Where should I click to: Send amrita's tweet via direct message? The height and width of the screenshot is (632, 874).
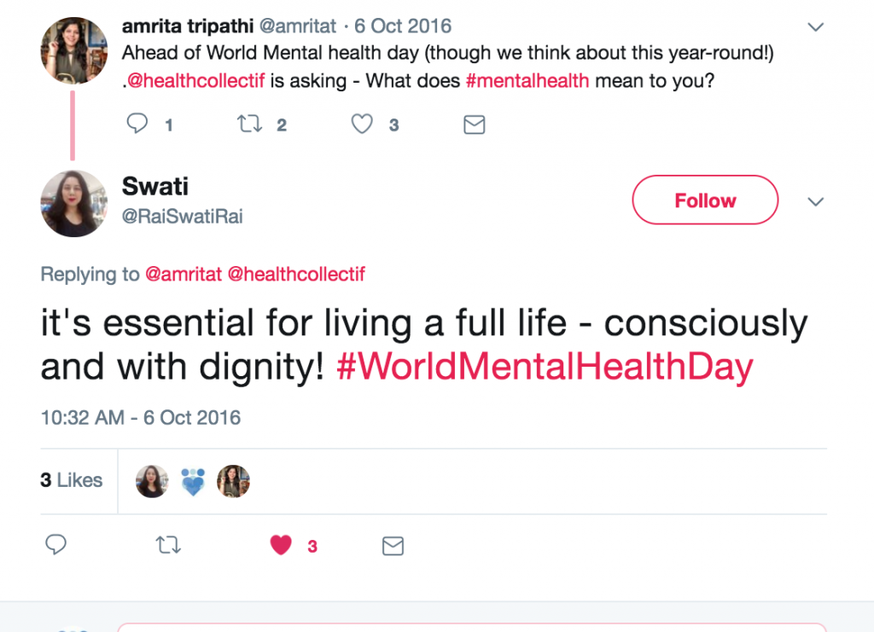[474, 125]
